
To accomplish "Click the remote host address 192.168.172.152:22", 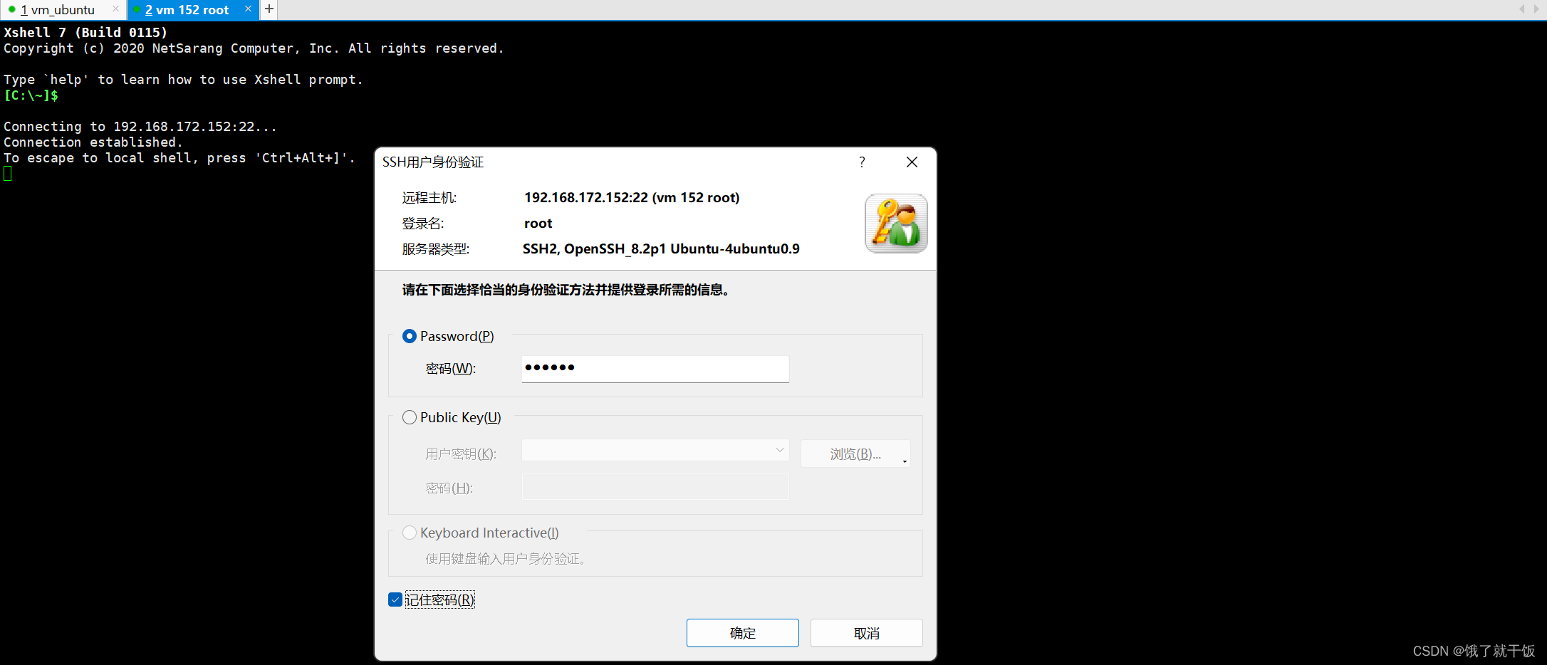I will click(x=586, y=198).
